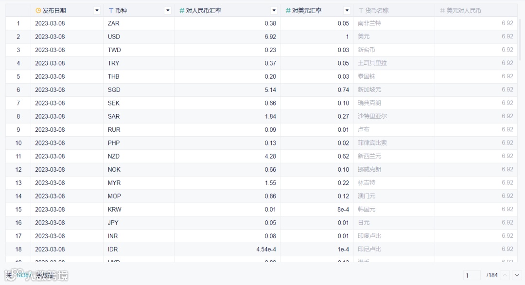Open the 发布日期 column dropdown arrow
The width and height of the screenshot is (525, 285).
97,10
